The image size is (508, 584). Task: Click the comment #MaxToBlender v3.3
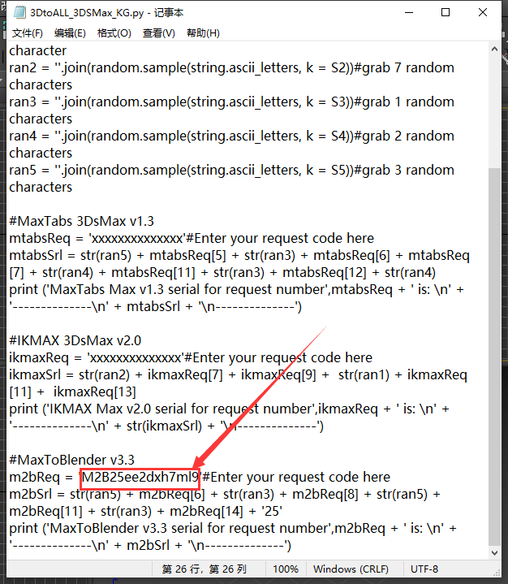pos(72,460)
